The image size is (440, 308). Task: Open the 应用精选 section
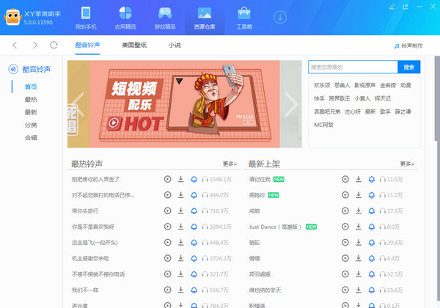[x=125, y=18]
